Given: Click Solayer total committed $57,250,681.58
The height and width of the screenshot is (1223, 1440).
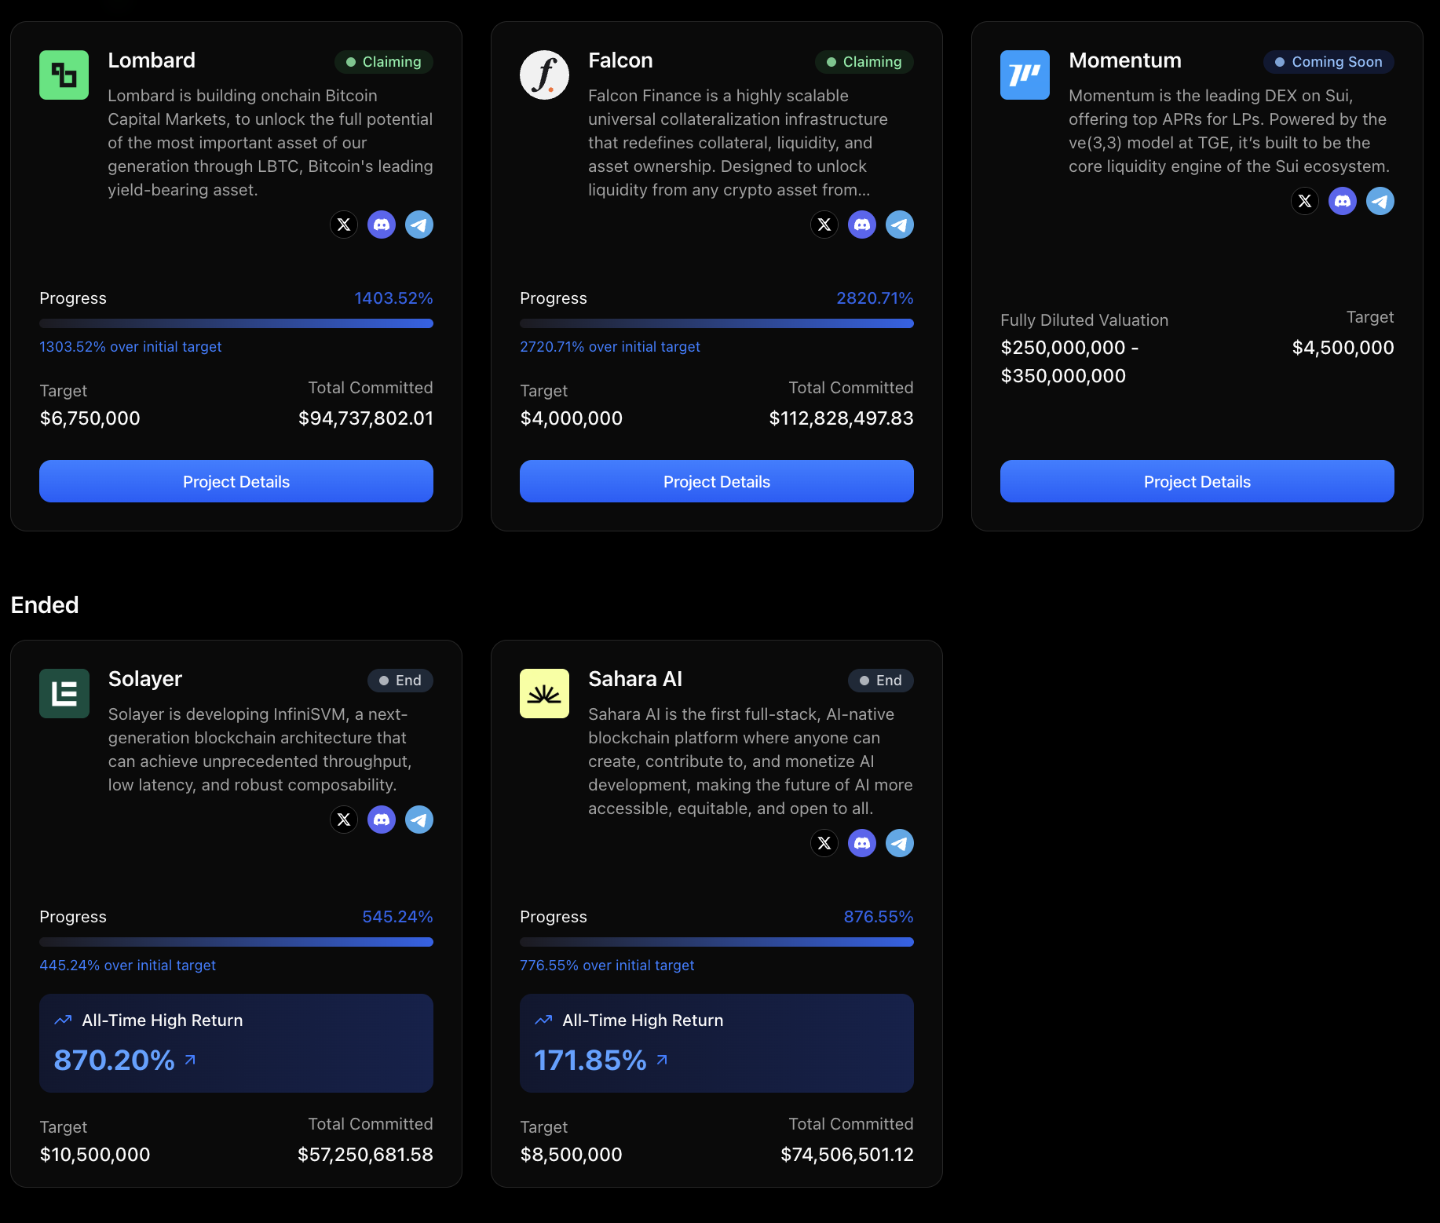Looking at the screenshot, I should (365, 1155).
